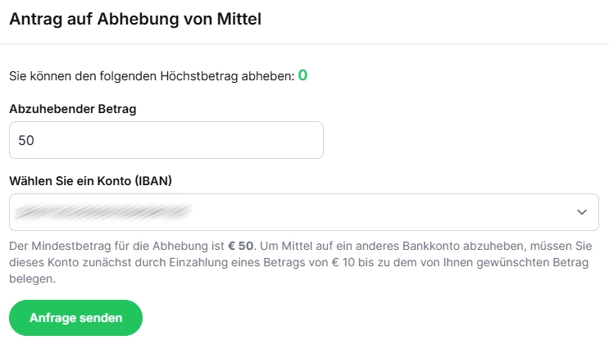Viewport: 609px width, 340px height.
Task: Focus the Abzuhebender Betrag input field
Action: pos(166,140)
